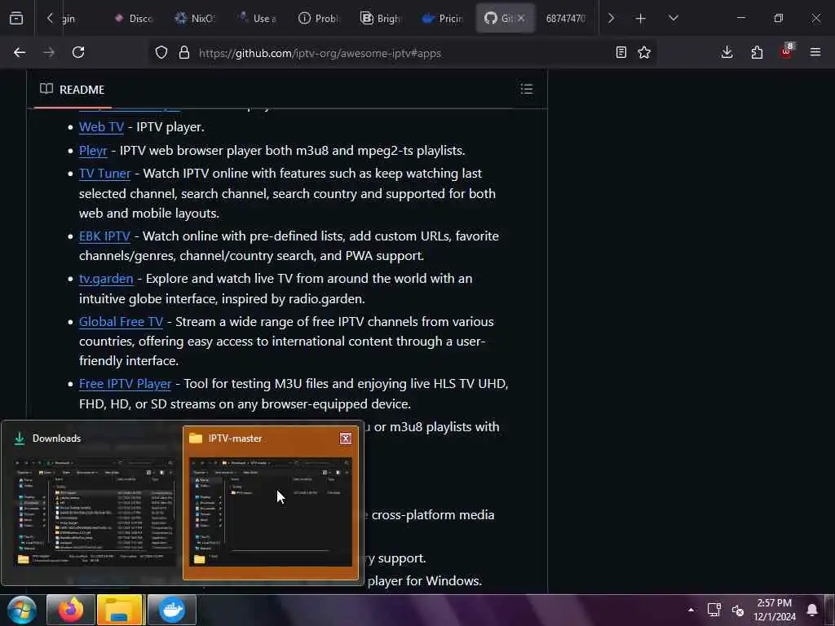Open the Extensions puzzle icon

pyautogui.click(x=757, y=52)
